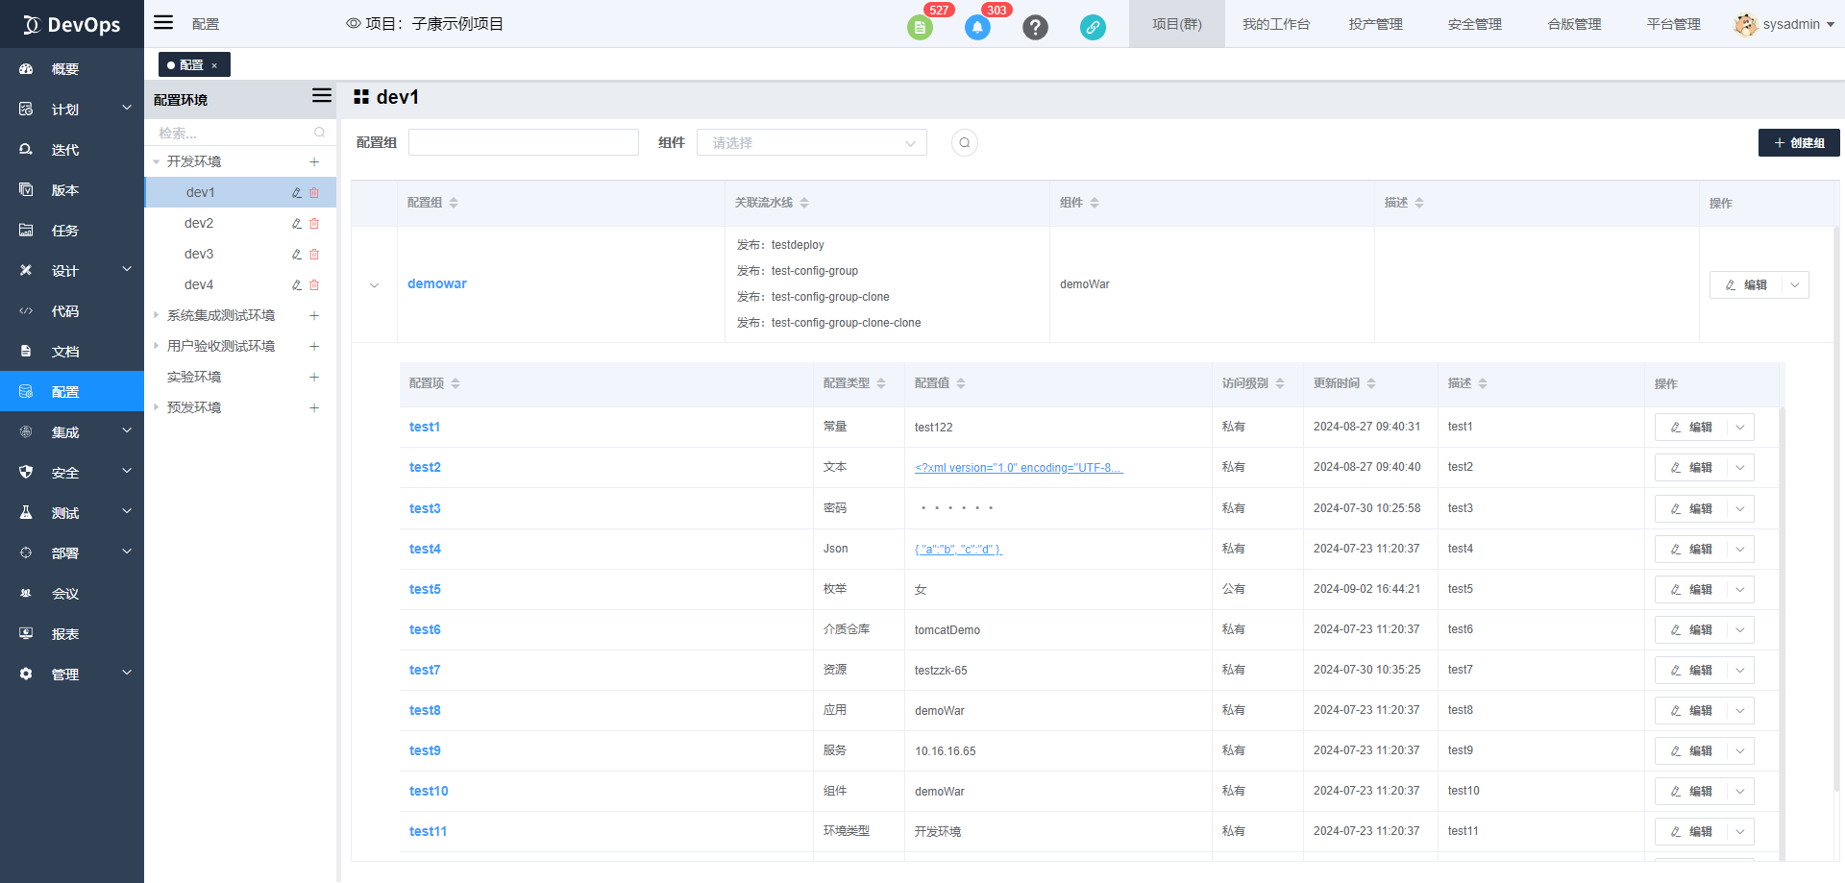Collapse the demowar row chevron
1845x883 pixels.
click(x=375, y=284)
